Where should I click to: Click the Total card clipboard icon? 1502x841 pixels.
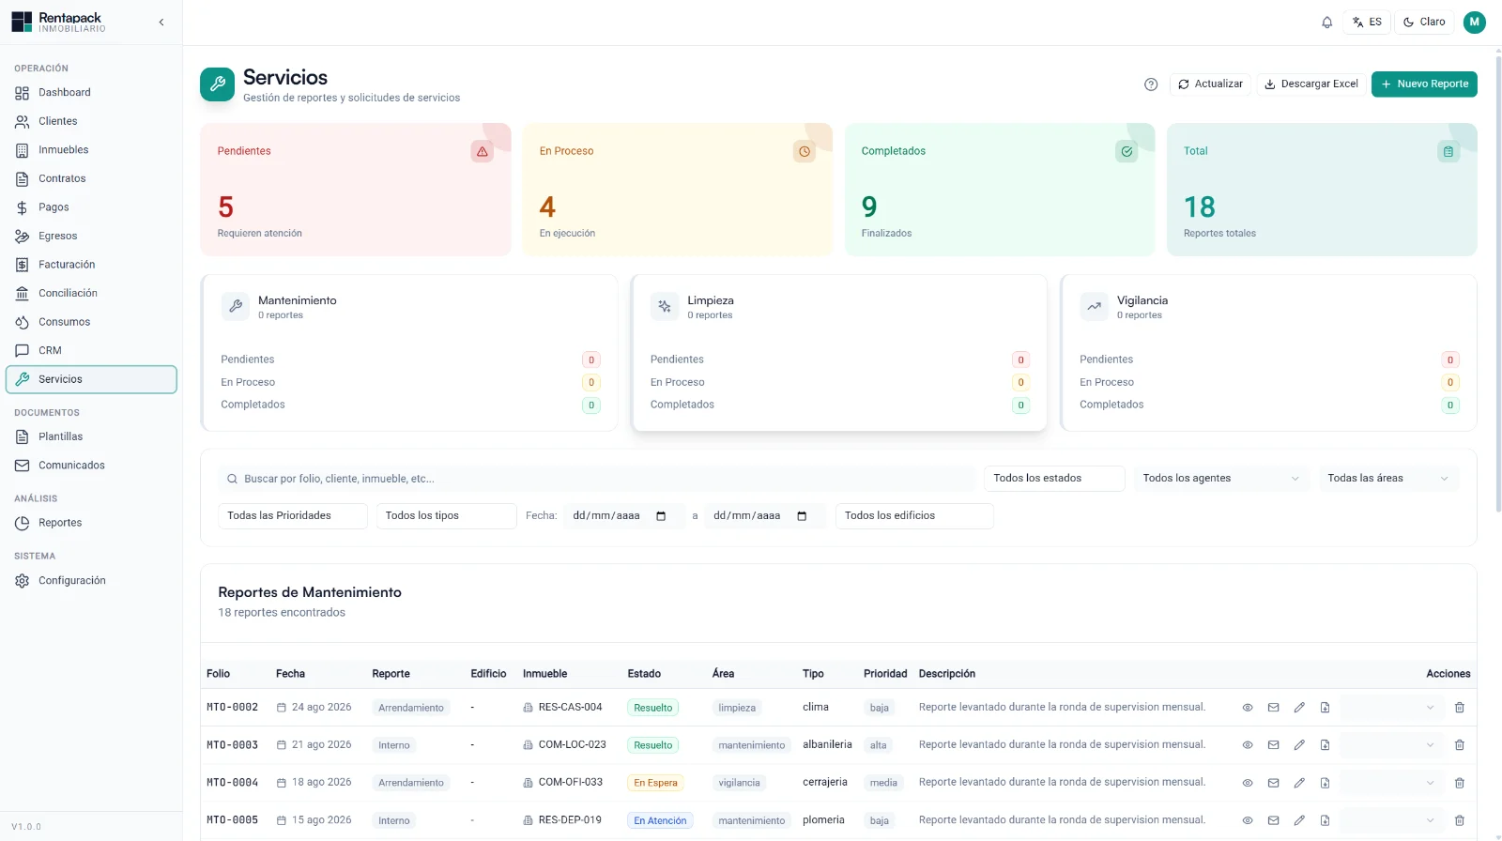pyautogui.click(x=1448, y=151)
